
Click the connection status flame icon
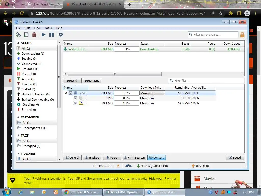[118, 166]
